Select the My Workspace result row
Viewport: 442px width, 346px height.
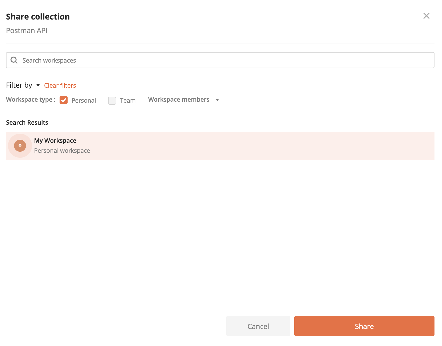point(220,146)
